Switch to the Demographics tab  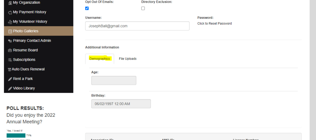click(99, 59)
